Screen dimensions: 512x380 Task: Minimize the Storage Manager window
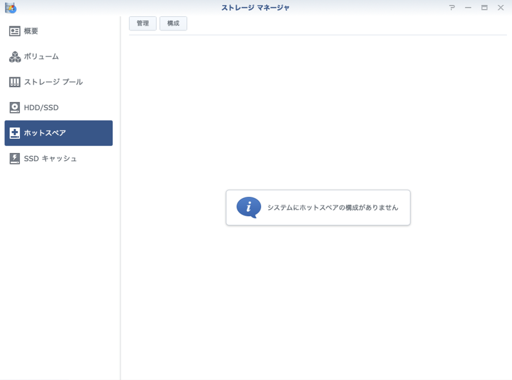click(x=468, y=8)
